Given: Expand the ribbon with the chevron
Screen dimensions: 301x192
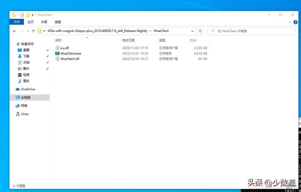Looking at the screenshot, I should click(x=290, y=22).
